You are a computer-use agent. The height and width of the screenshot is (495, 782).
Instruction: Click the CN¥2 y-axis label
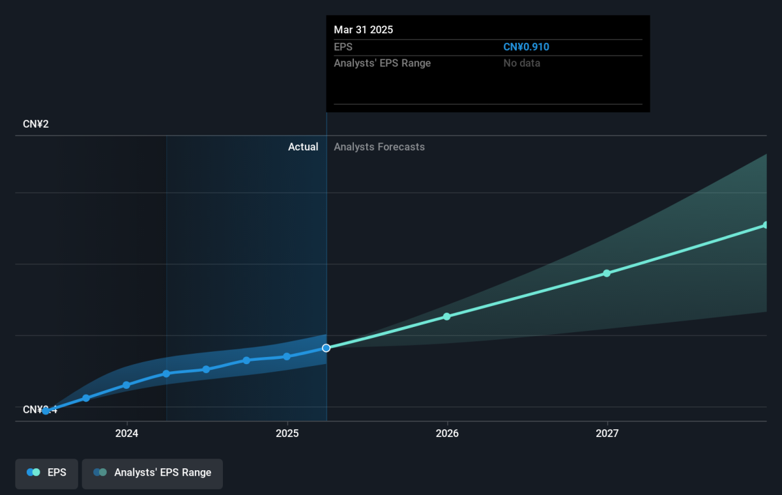coord(36,124)
